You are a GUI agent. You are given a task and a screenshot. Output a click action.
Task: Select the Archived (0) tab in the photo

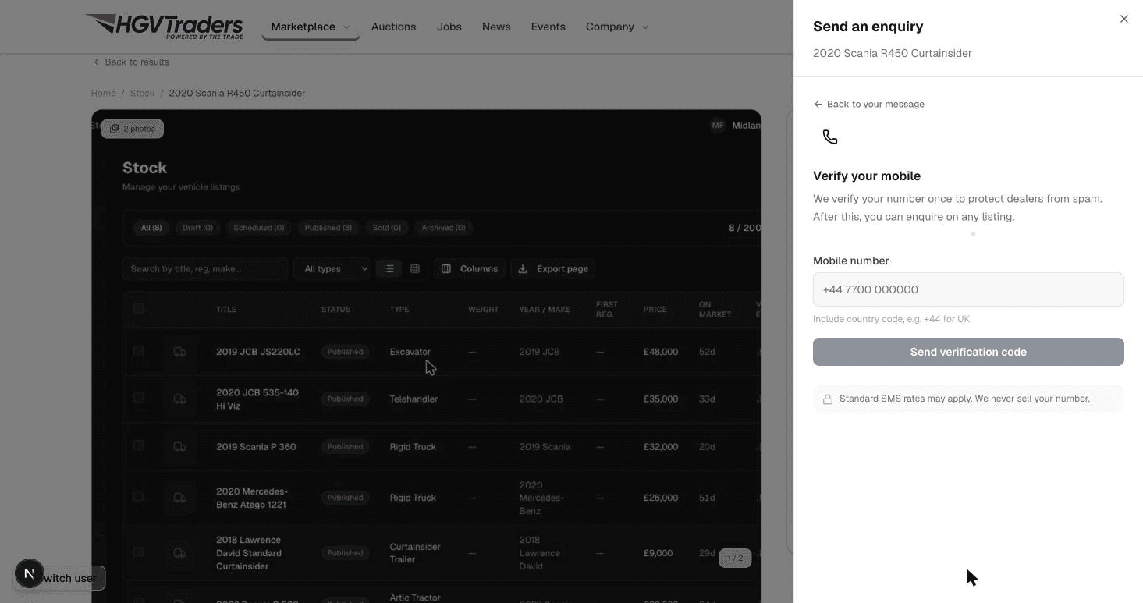[x=443, y=228]
